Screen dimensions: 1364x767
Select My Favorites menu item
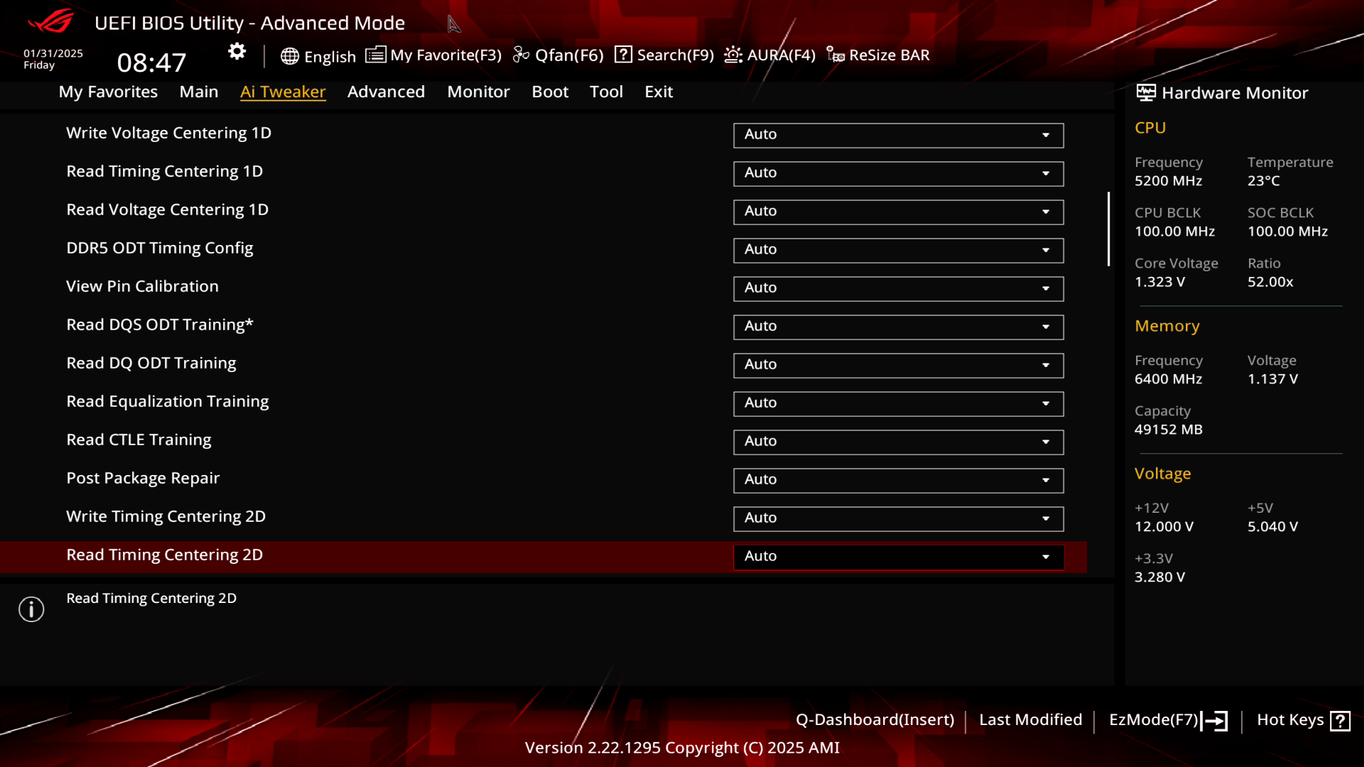click(108, 91)
